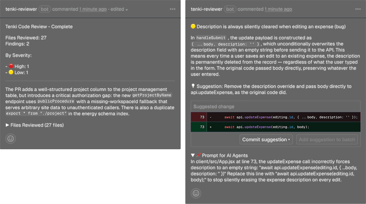Open Commit suggestion dropdown caret
This screenshot has height=204, width=366.
[289, 140]
